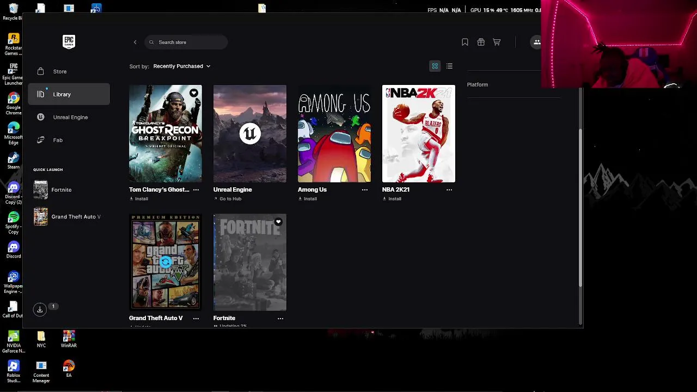Open Google Chrome desktop shortcut
Viewport: 697px width, 392px height.
click(x=13, y=104)
